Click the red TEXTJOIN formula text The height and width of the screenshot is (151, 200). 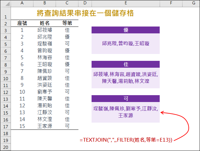click(x=126, y=140)
